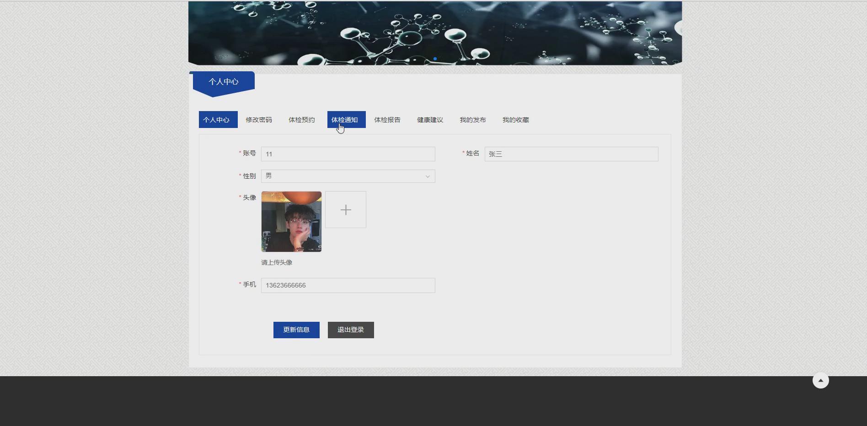Switch to the 修改密码 tab
The height and width of the screenshot is (426, 867).
[258, 119]
